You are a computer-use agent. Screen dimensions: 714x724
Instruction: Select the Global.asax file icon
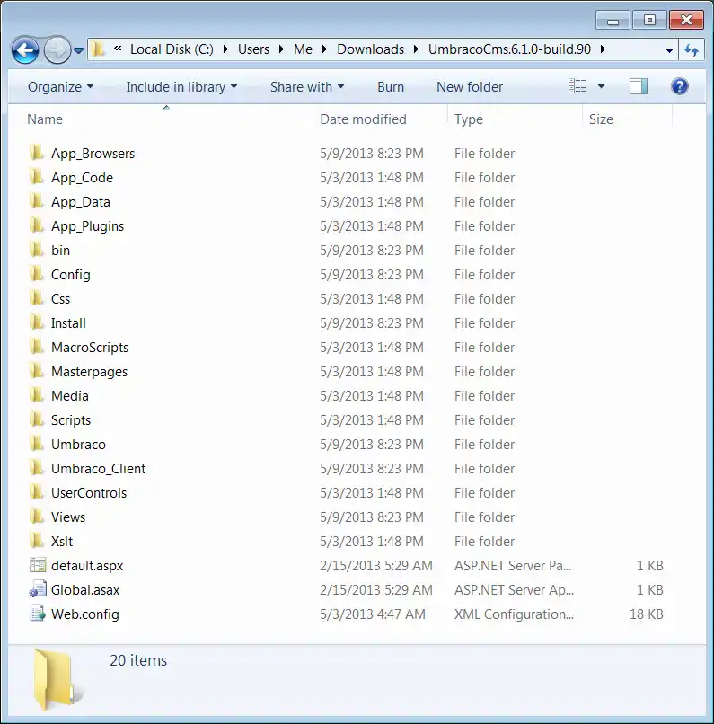(38, 589)
